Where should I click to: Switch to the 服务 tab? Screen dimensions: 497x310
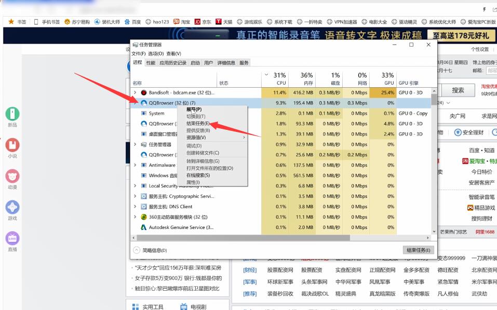pyautogui.click(x=244, y=63)
